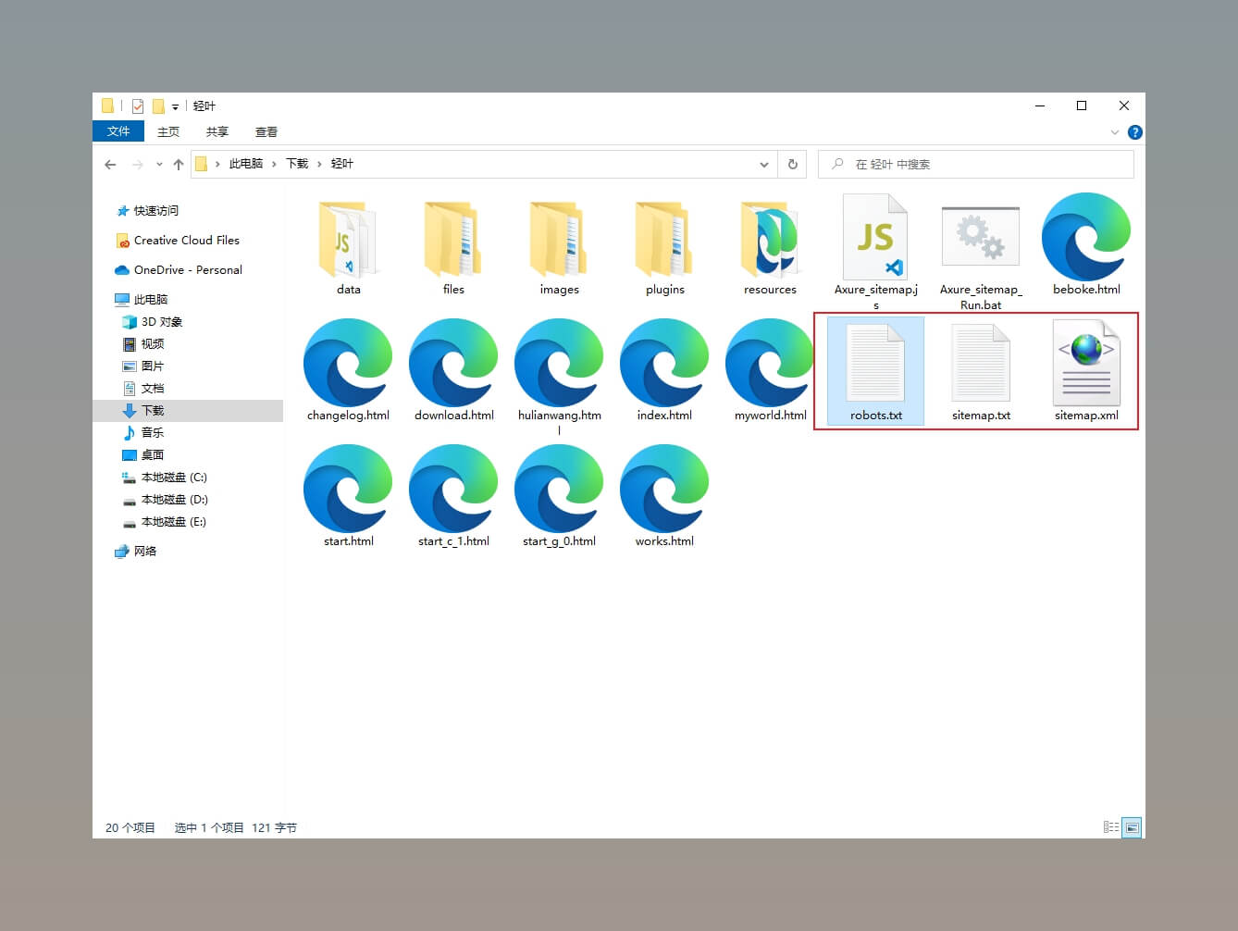This screenshot has width=1238, height=931.
Task: Select the robots.txt file icon
Action: point(875,363)
